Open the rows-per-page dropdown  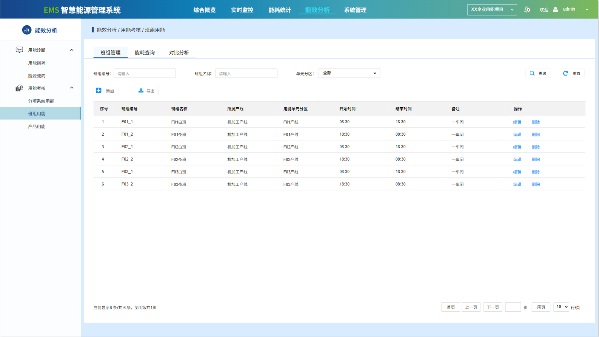561,307
